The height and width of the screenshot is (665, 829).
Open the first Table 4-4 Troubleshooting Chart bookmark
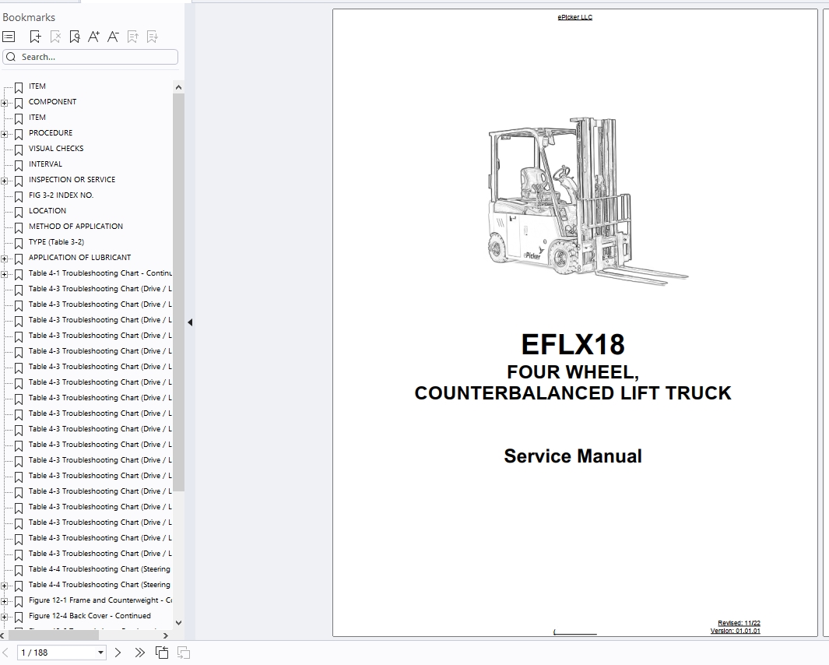tap(100, 568)
